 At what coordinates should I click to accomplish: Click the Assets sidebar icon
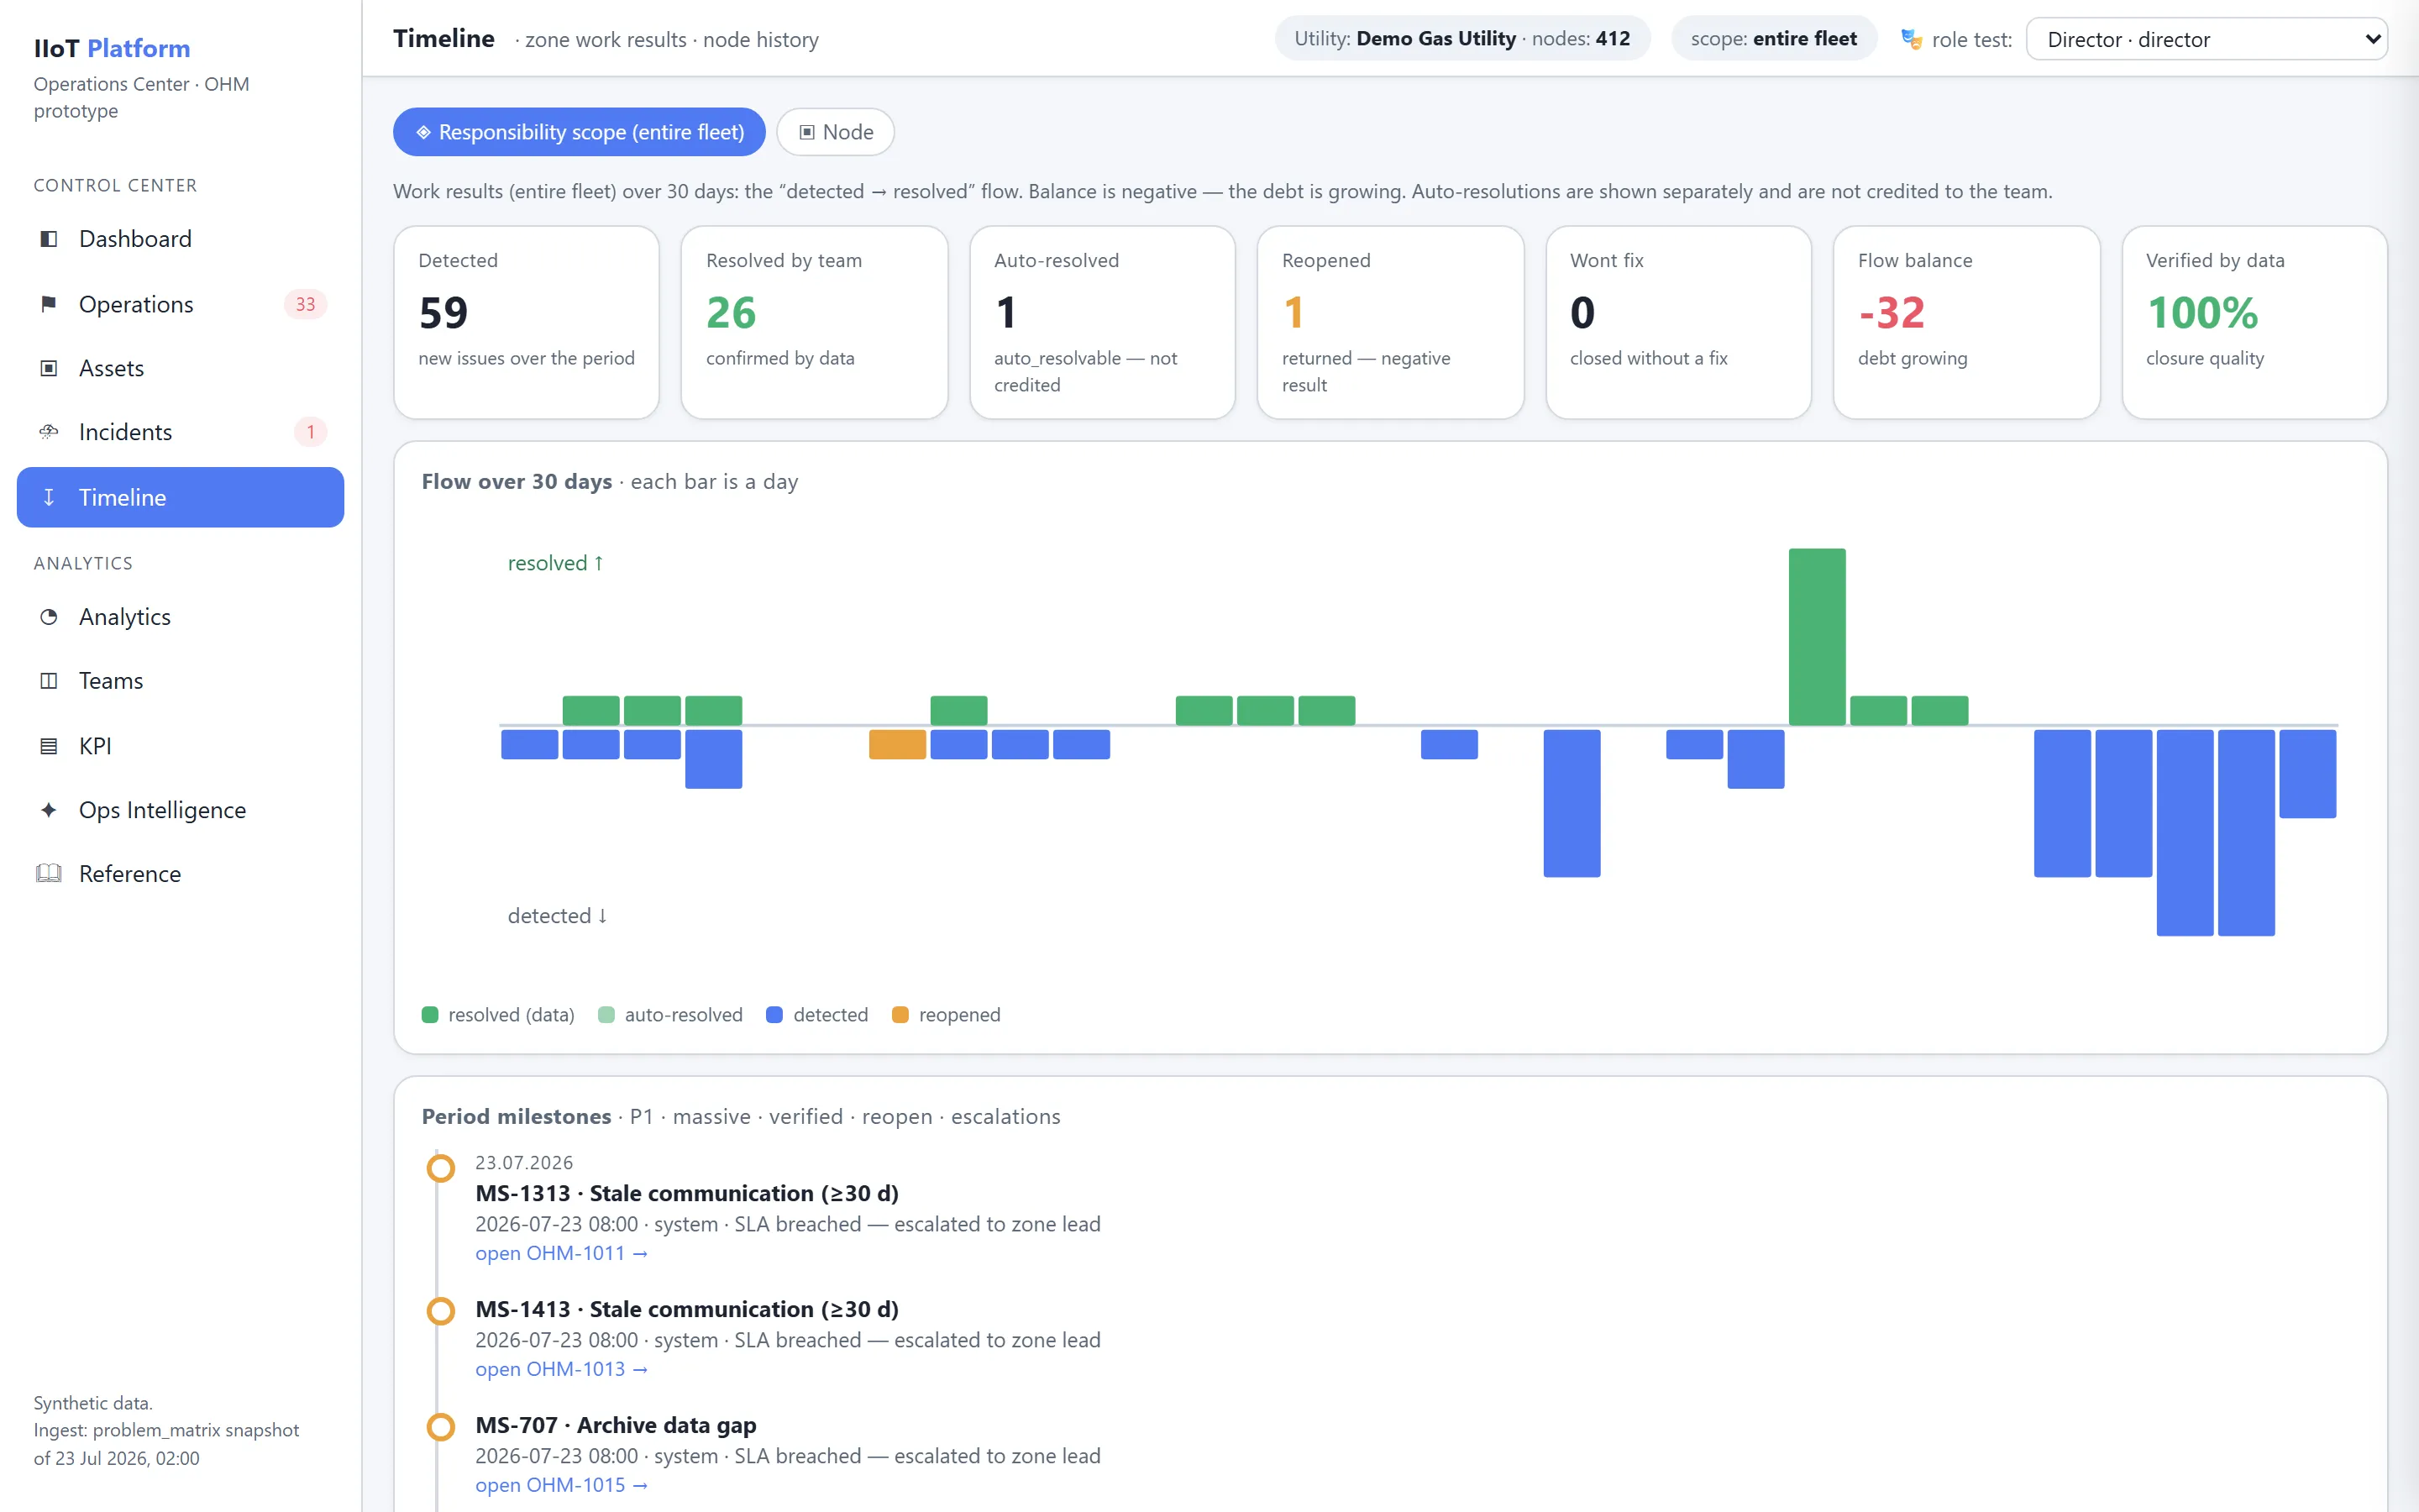[48, 368]
